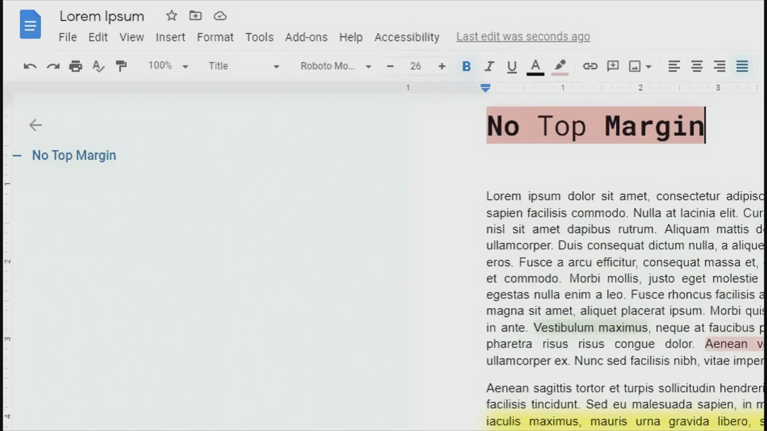Star the Lorem Ipsum document
Image resolution: width=767 pixels, height=431 pixels.
(x=171, y=16)
